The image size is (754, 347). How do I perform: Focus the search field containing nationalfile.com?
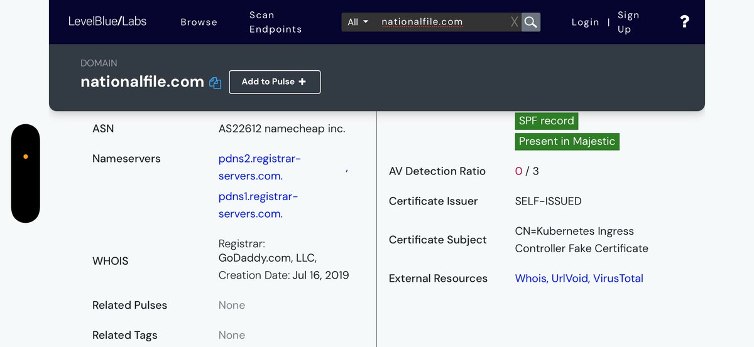coord(440,22)
